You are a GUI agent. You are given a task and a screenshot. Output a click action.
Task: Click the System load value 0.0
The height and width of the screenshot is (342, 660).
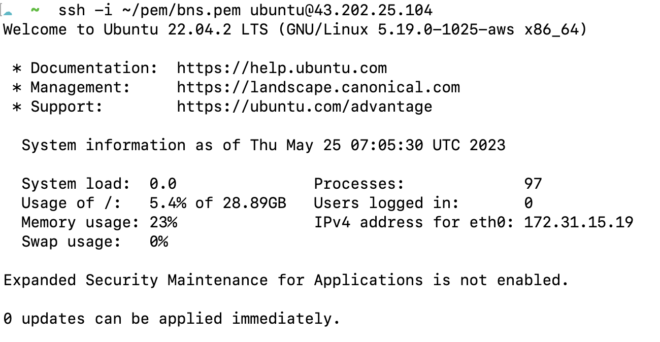pos(163,184)
